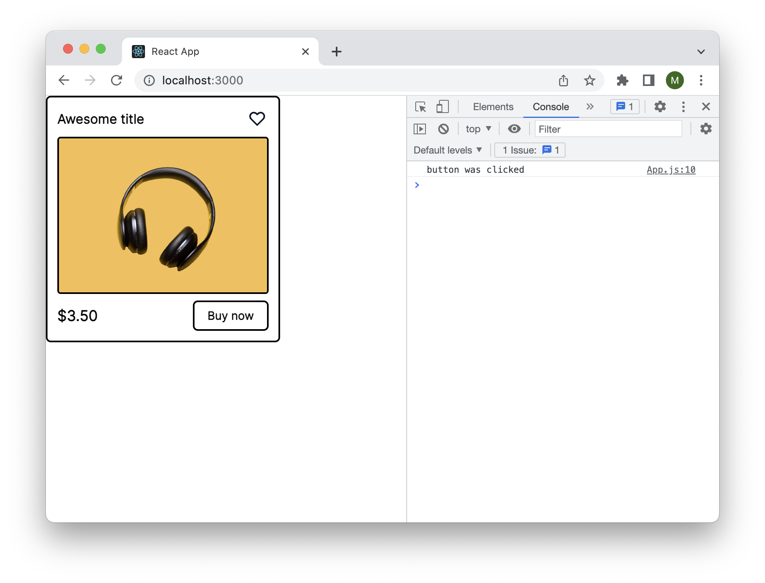The image size is (765, 583).
Task: Clear the console output
Action: click(x=444, y=129)
